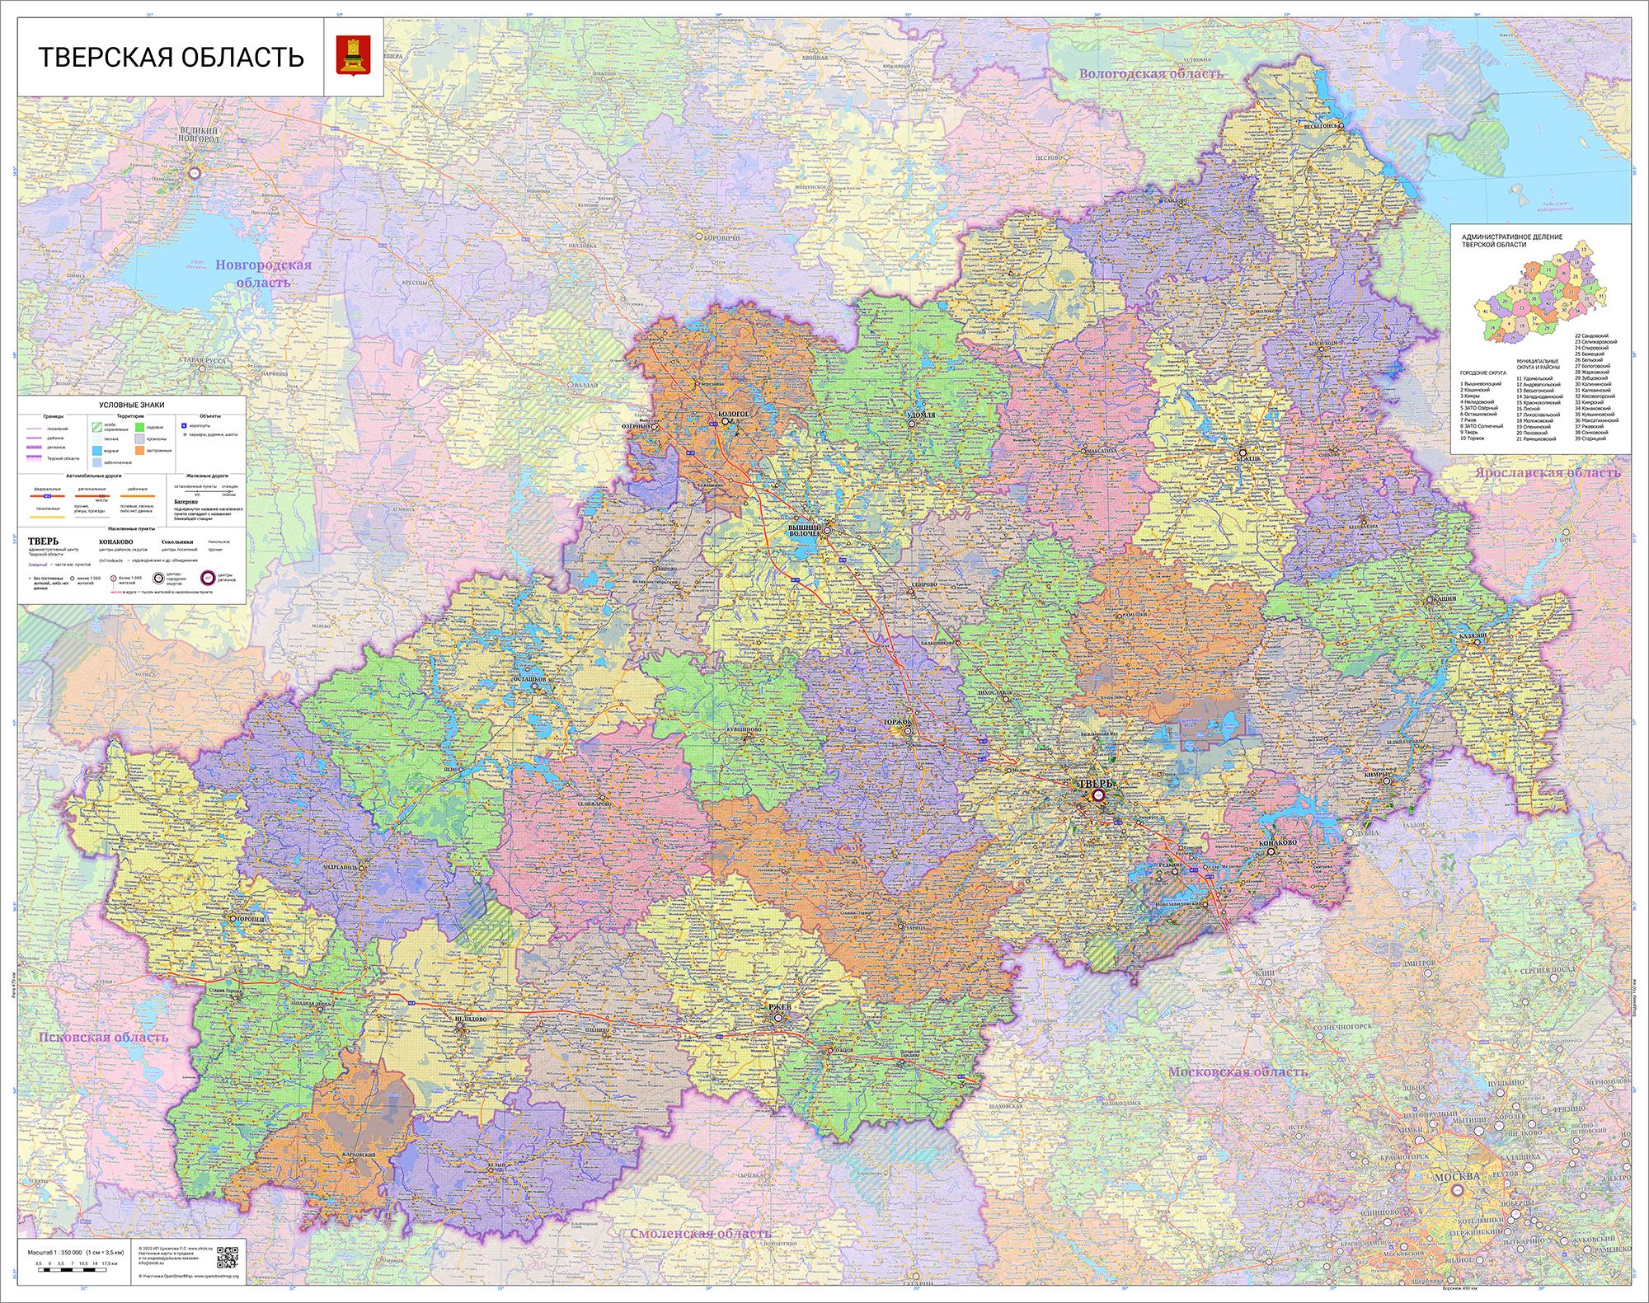Image resolution: width=1649 pixels, height=1303 pixels.
Task: Click the 'ТВЕРСКАЯ ОБЛАСТЬ' map title
Action: (171, 57)
